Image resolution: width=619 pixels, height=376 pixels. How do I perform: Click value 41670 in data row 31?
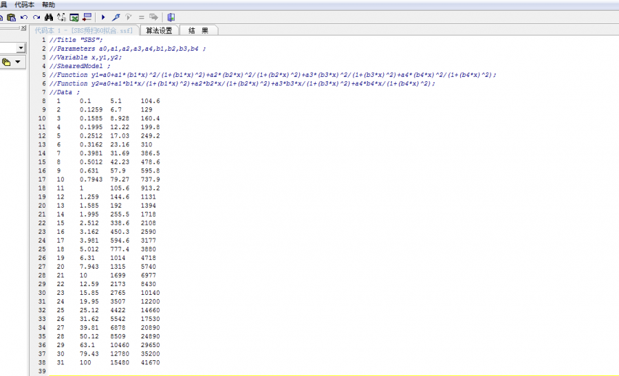(x=151, y=362)
